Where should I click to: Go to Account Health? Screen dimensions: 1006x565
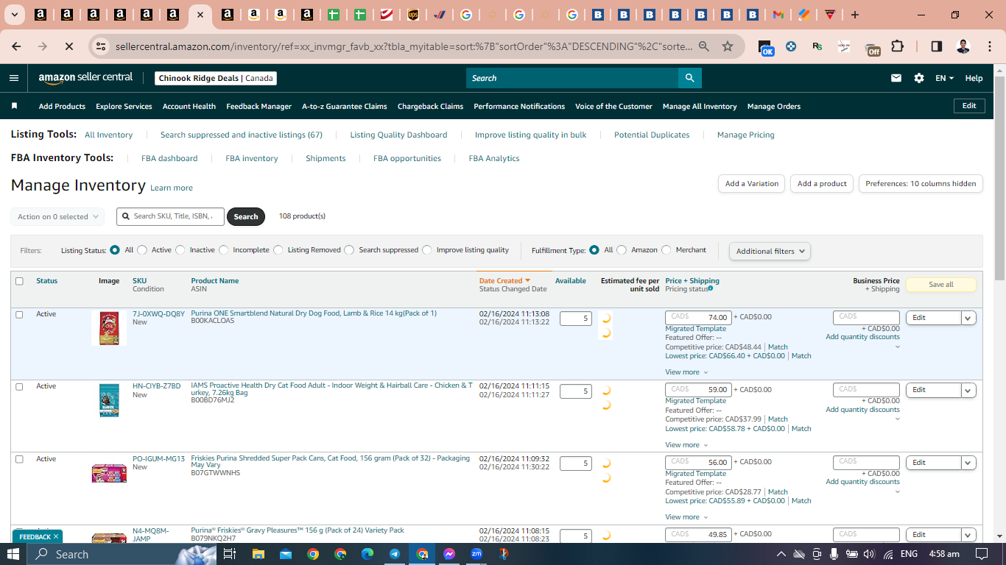(189, 106)
